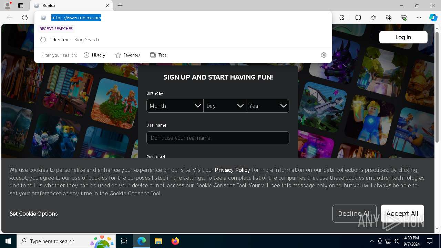
Task: Decline all cookies
Action: pos(354,214)
